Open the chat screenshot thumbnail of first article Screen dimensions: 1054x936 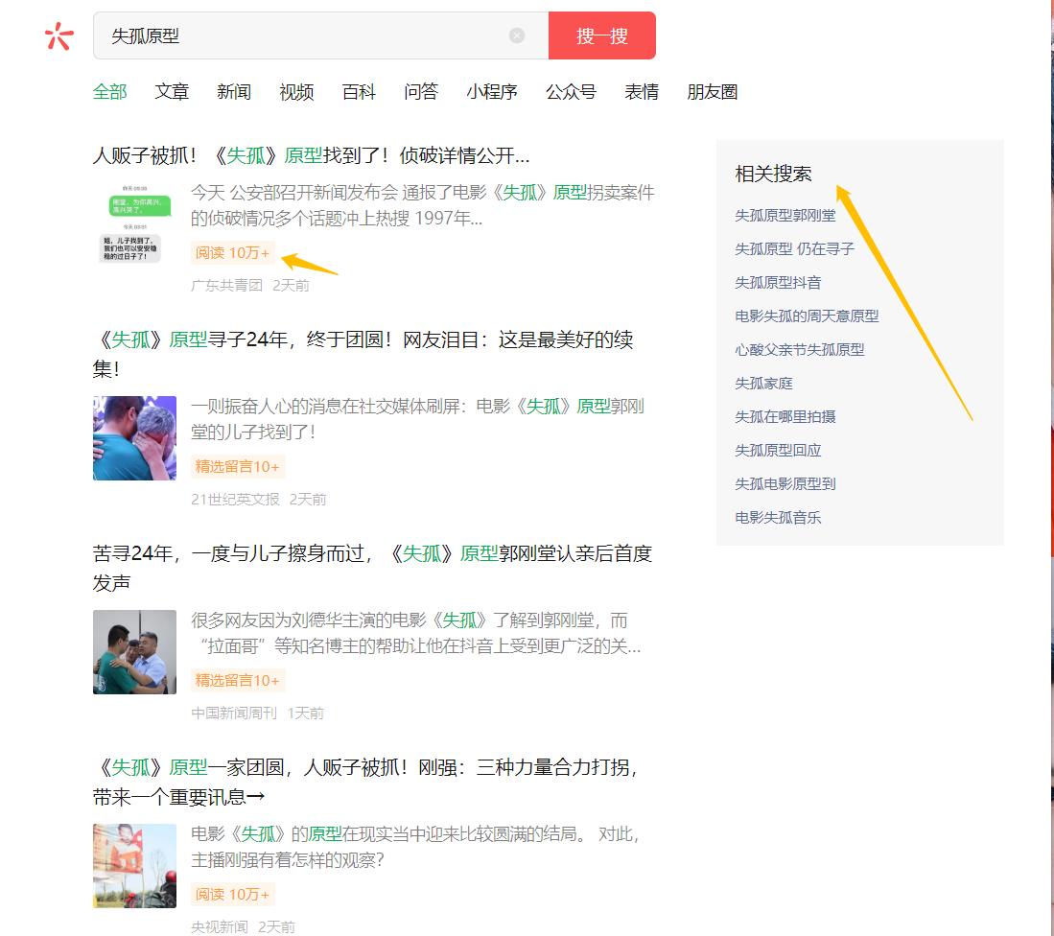coord(134,223)
